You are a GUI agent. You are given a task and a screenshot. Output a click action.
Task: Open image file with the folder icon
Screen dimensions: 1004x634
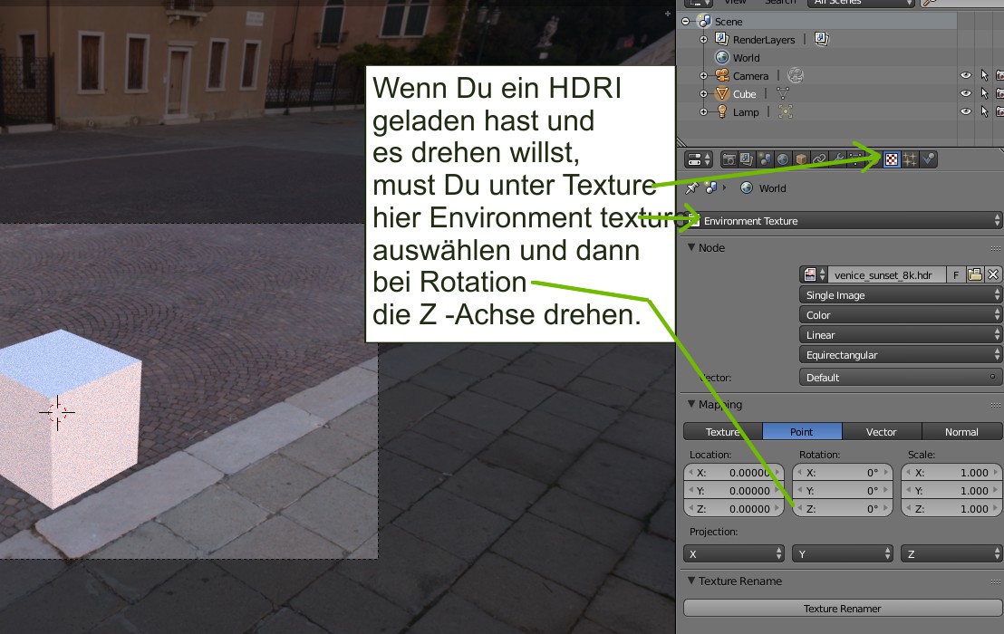974,275
